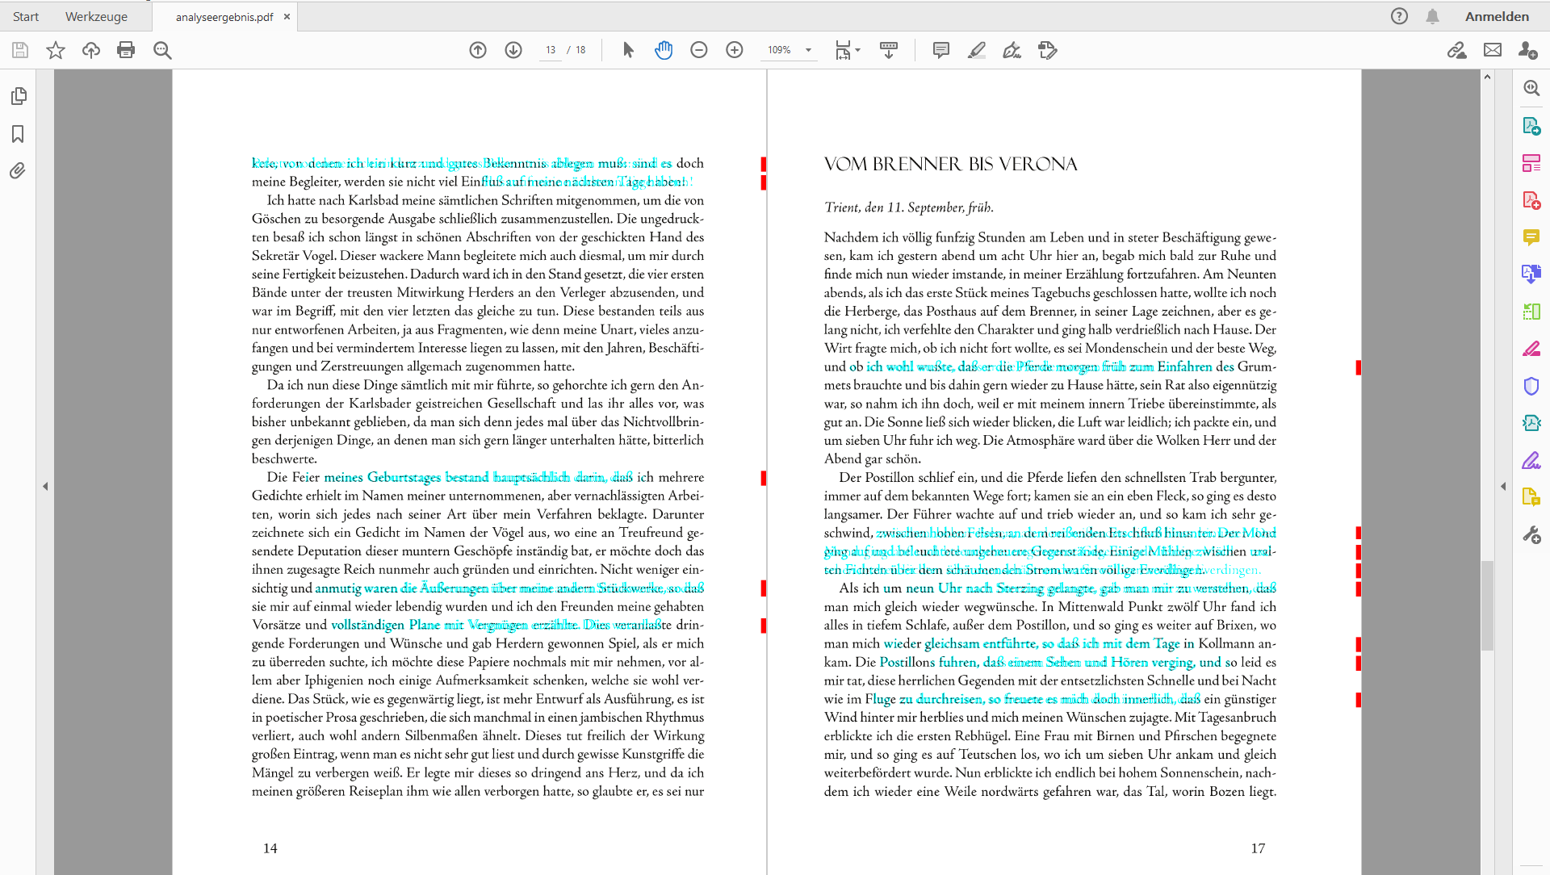Click the stamp tool icon
Screen dimensions: 1550x875
pos(1048,50)
